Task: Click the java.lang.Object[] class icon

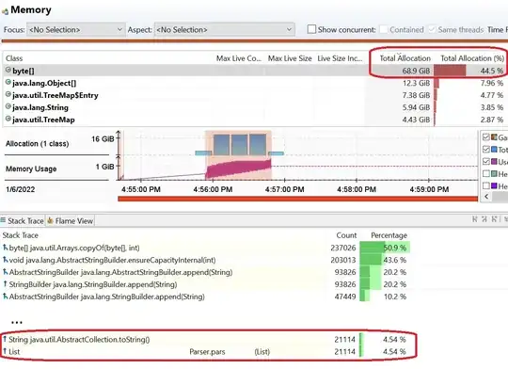Action: click(8, 82)
